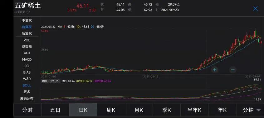Click the high price 45.72
Viewport: 264px width, 118px height.
coord(148,5)
